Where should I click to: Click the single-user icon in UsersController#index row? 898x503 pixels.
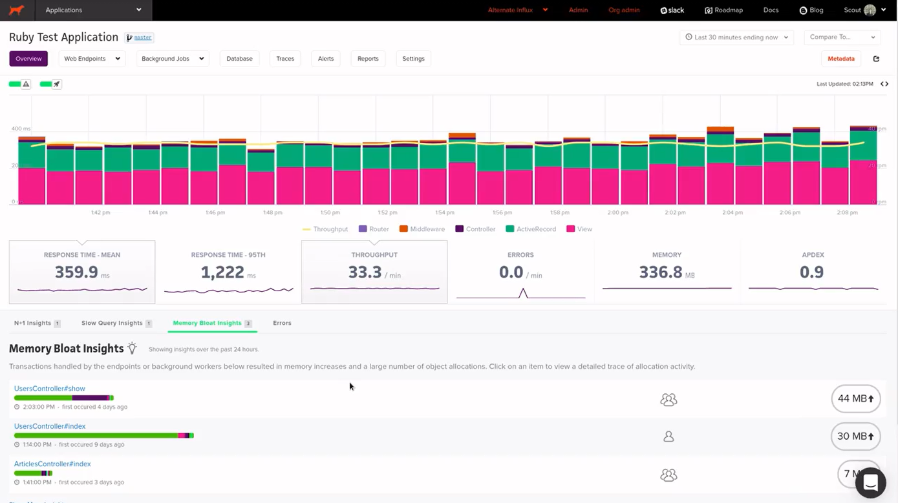(x=668, y=437)
